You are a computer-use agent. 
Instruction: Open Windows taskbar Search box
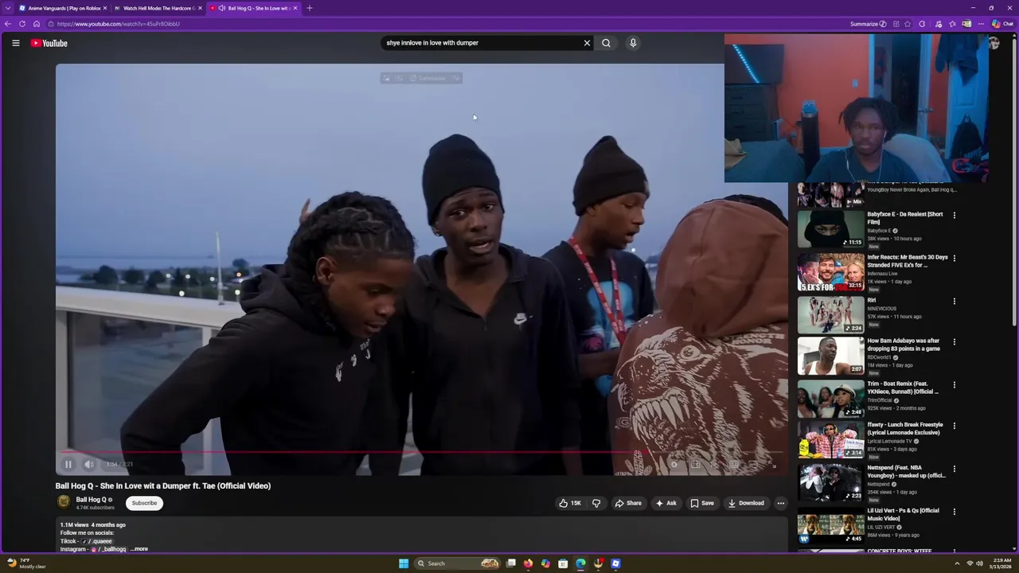457,563
